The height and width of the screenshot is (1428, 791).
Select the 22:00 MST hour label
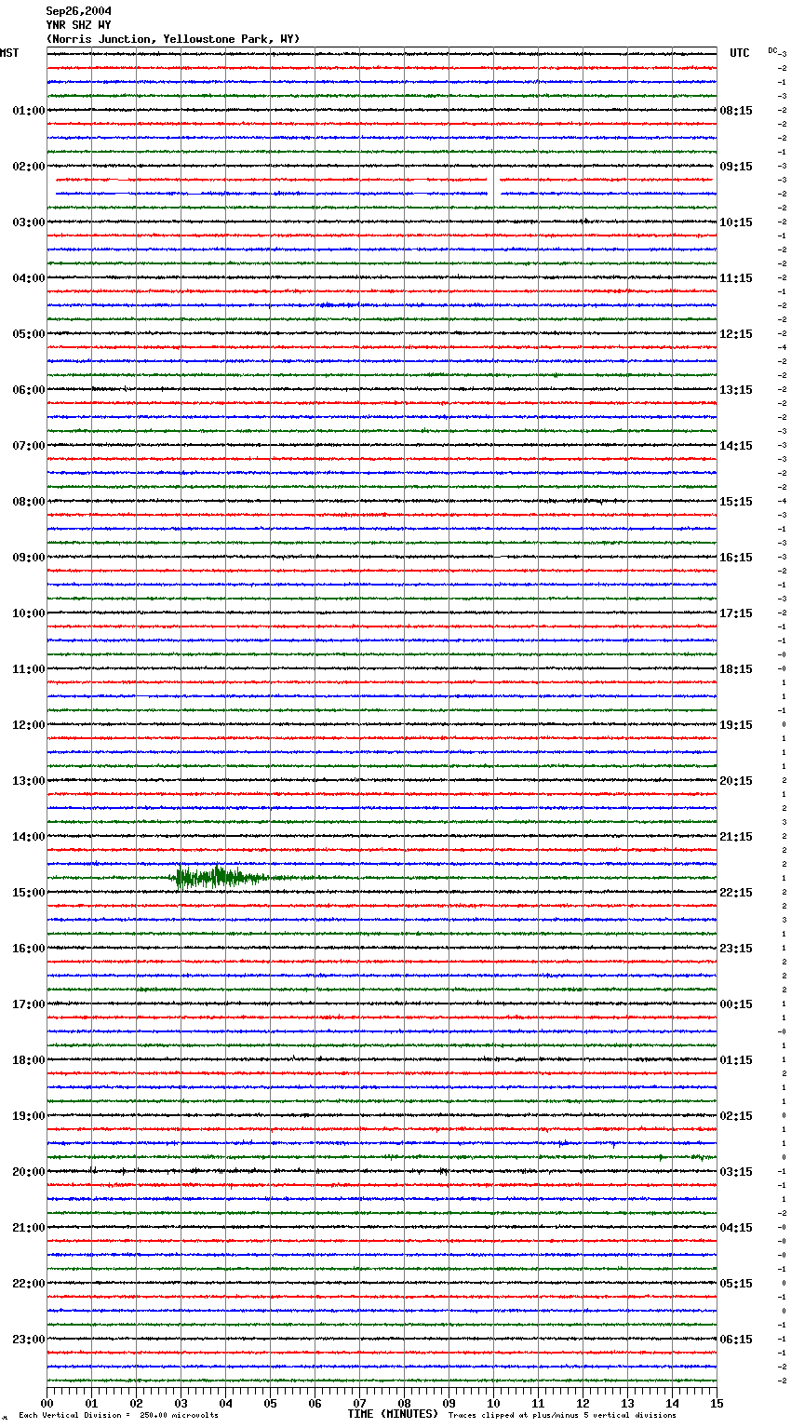click(x=29, y=1284)
